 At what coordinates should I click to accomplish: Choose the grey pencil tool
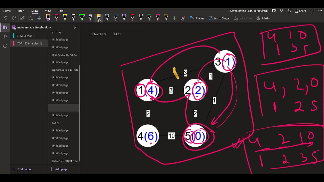[x=90, y=17]
